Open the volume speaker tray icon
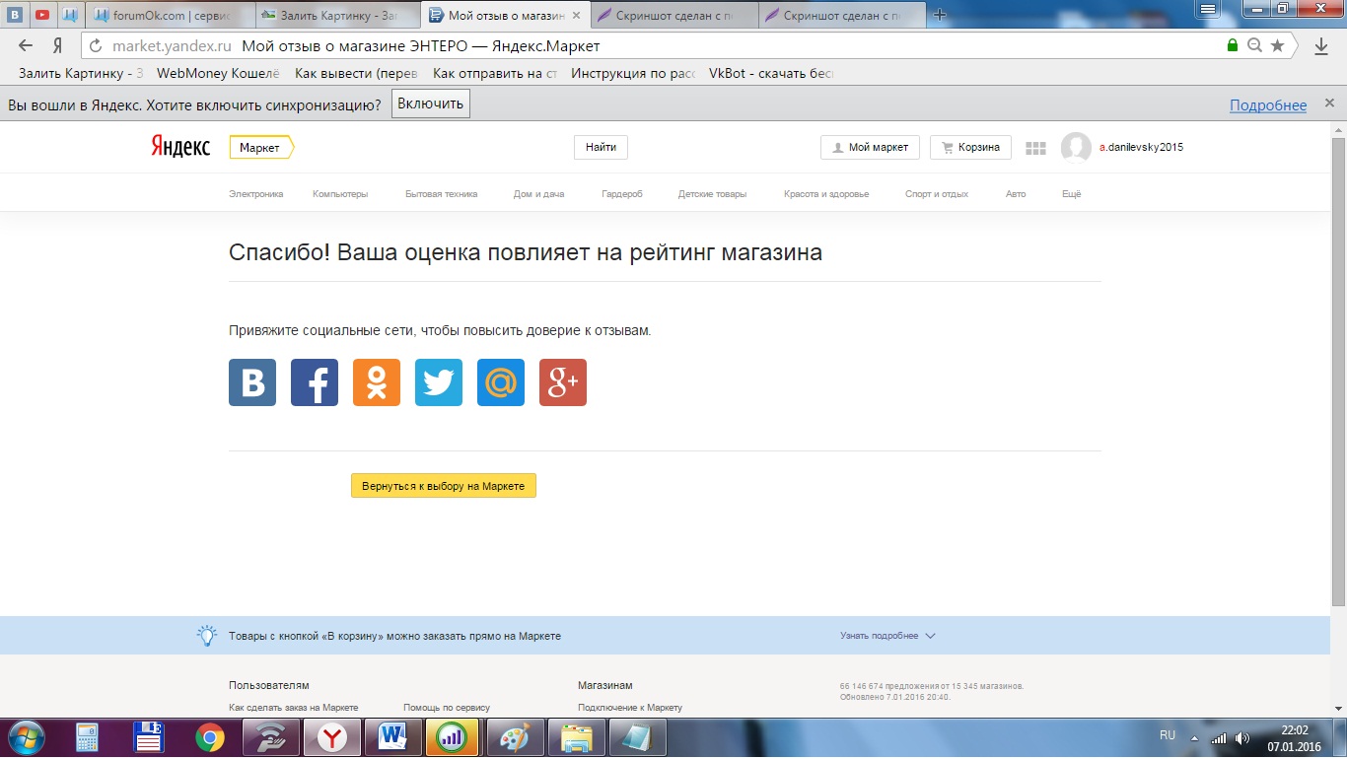This screenshot has width=1347, height=759. (1242, 737)
